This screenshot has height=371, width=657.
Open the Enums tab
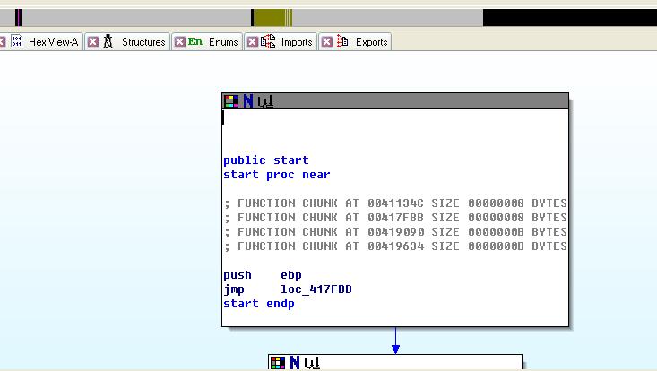tap(207, 42)
